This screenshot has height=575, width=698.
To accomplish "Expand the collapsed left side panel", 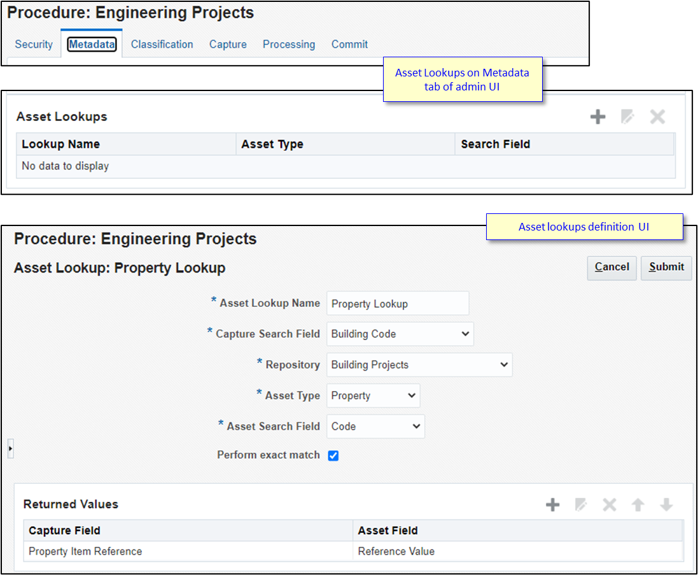I will (x=10, y=448).
